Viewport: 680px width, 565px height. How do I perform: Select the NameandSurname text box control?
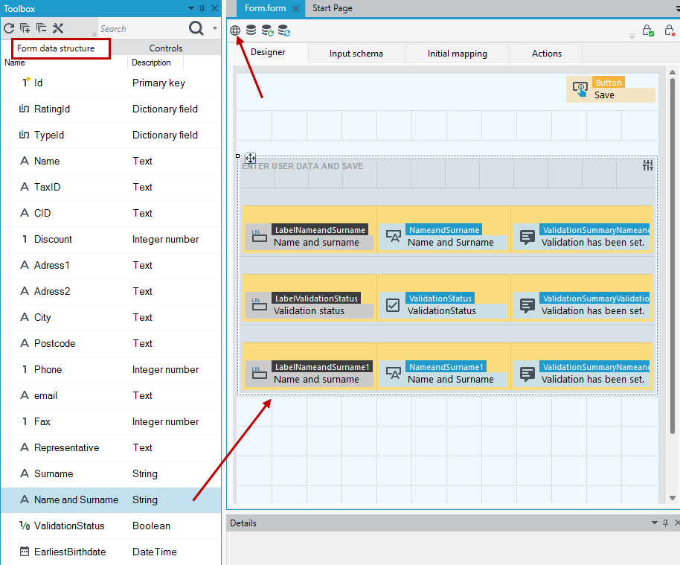coord(443,237)
